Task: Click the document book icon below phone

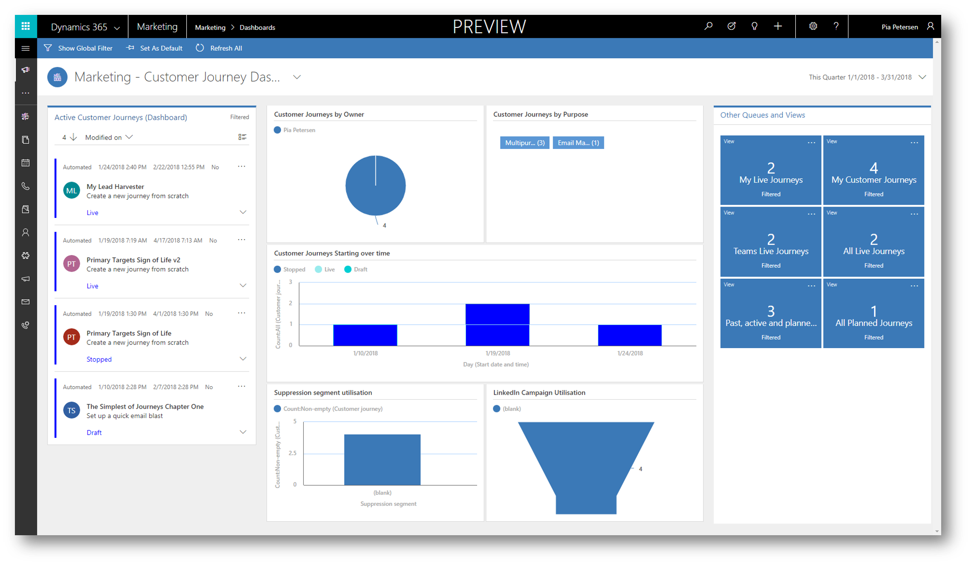Action: [x=26, y=209]
